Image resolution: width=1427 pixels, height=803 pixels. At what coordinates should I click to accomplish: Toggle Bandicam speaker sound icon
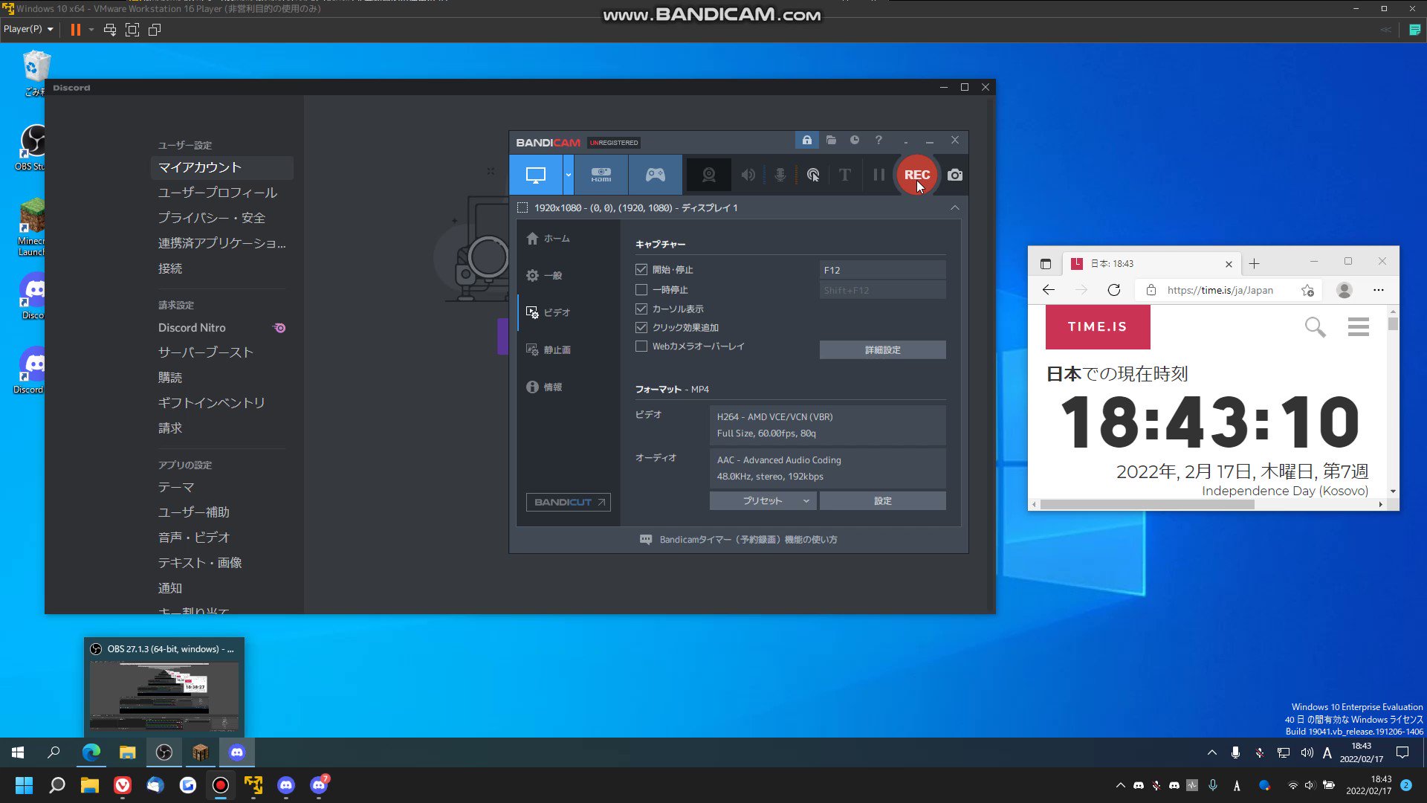click(x=748, y=175)
